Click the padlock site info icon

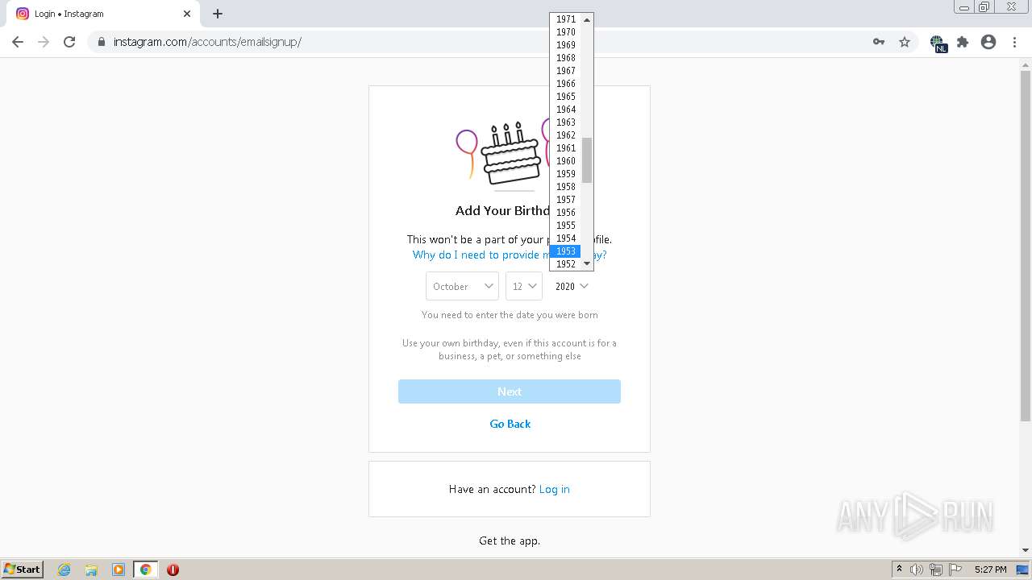tap(102, 42)
